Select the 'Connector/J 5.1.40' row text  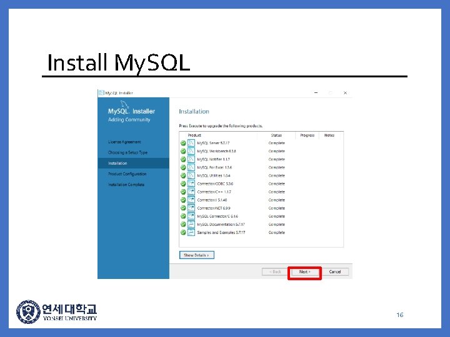212,200
